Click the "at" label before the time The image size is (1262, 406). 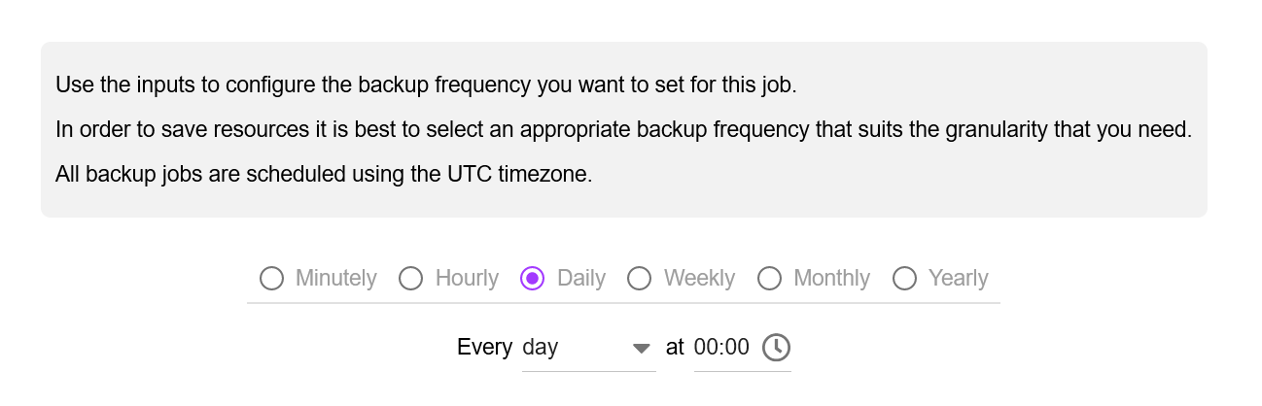click(675, 348)
